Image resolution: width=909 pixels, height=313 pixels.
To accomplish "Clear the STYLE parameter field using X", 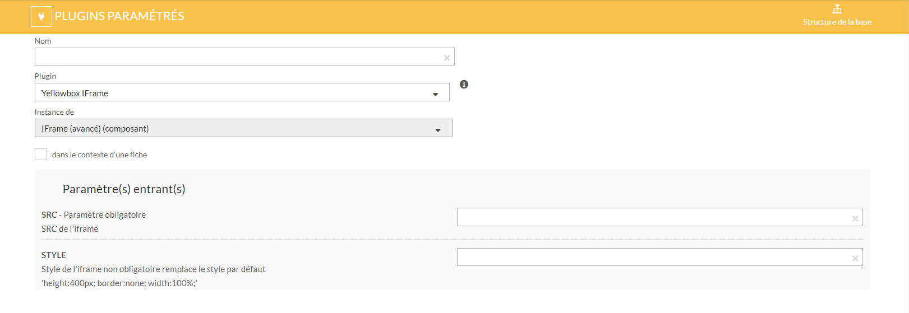I will point(855,258).
